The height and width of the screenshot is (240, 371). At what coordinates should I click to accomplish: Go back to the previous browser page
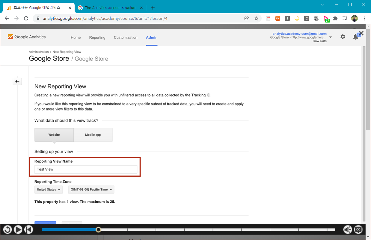(x=7, y=18)
